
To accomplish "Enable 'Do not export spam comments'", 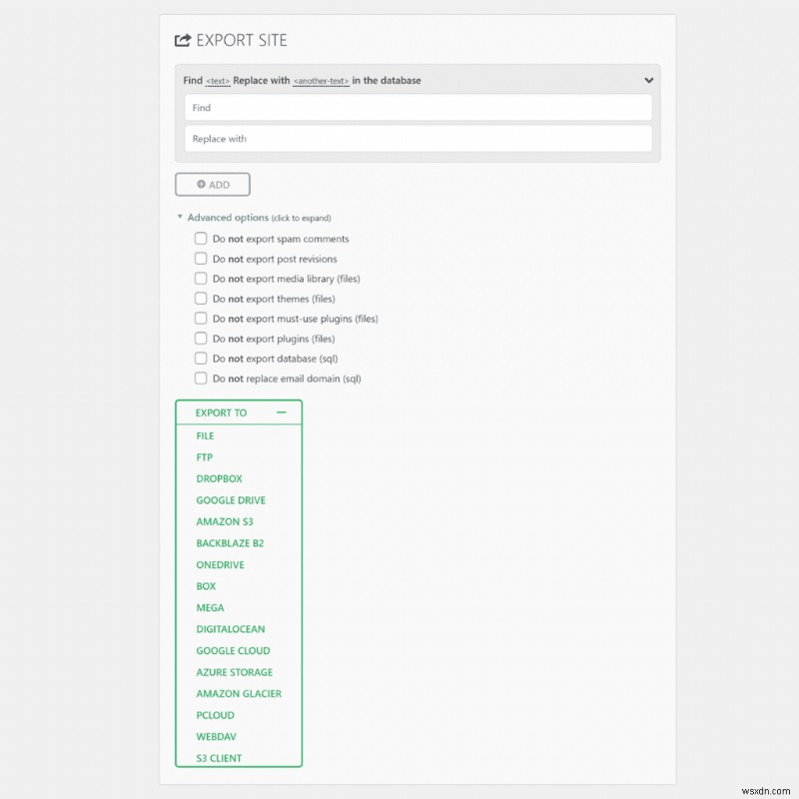I will pyautogui.click(x=201, y=238).
